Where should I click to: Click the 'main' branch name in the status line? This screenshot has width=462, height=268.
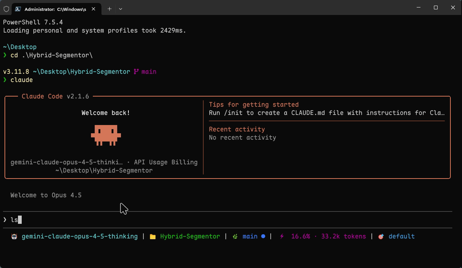point(250,236)
